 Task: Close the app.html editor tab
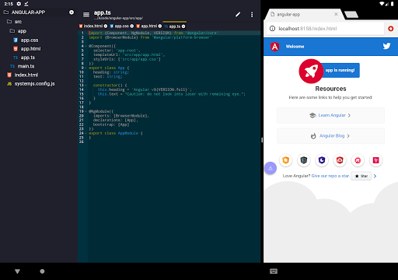[160, 26]
